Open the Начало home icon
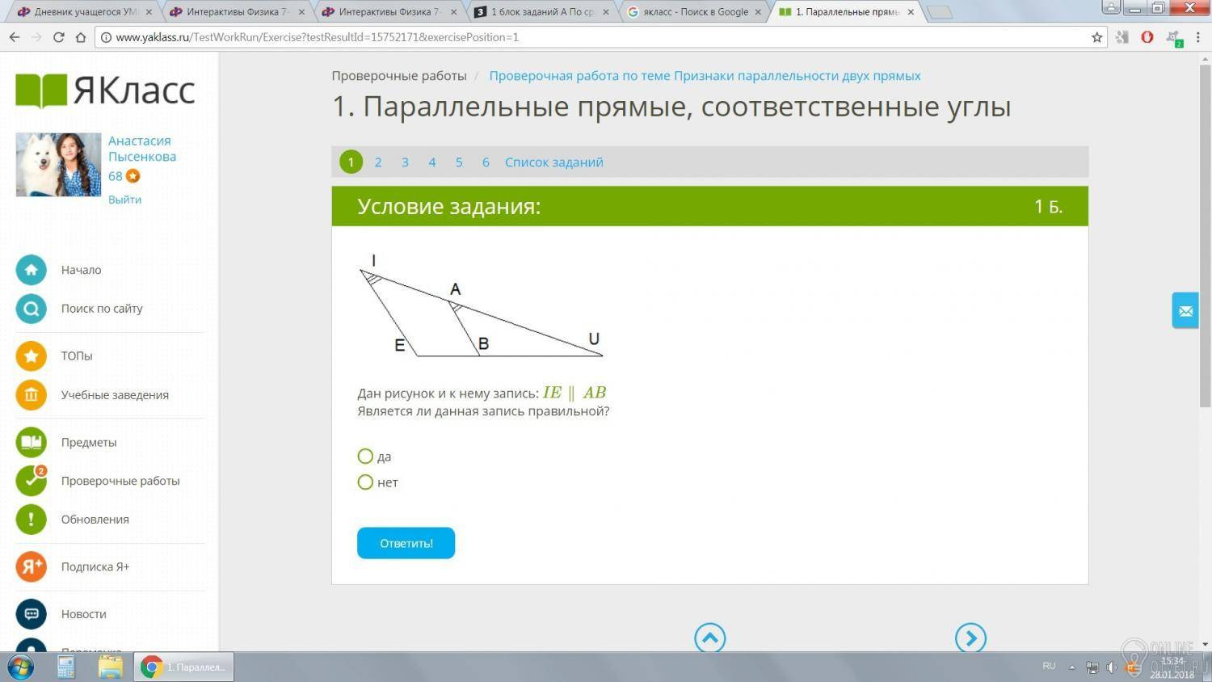The image size is (1212, 682). (x=31, y=270)
